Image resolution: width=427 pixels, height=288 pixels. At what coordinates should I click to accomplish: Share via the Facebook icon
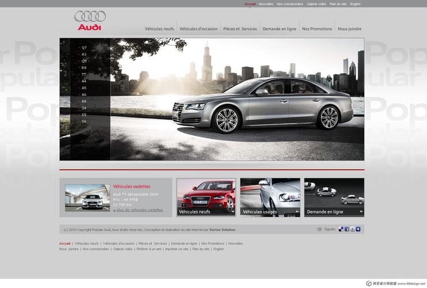(347, 229)
